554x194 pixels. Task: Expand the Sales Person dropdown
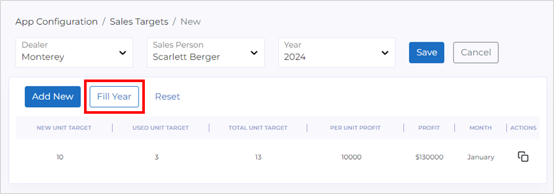(205, 53)
